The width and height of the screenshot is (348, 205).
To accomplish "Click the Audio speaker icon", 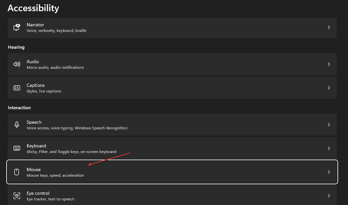I will coord(17,64).
